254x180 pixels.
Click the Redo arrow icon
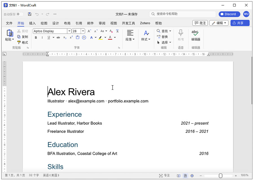48,14
